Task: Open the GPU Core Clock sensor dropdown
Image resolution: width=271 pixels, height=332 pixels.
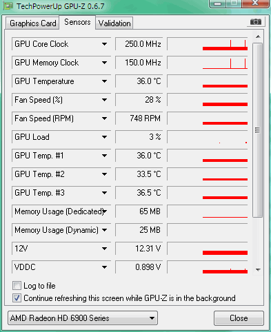Action: tap(104, 44)
